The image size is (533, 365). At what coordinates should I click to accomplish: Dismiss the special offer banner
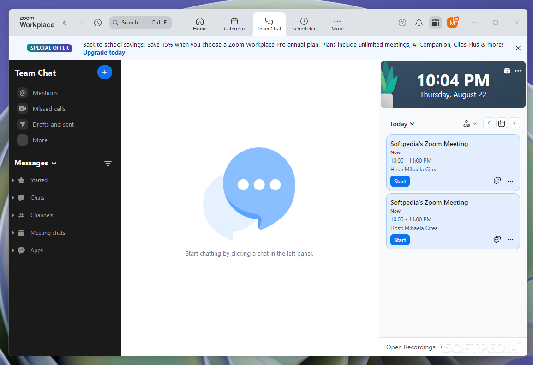[x=518, y=48]
